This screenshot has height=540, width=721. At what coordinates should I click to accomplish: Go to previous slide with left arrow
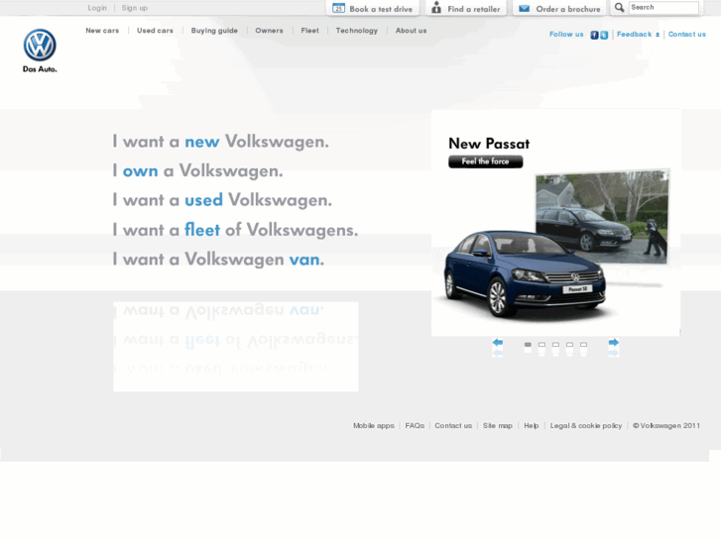tap(498, 343)
